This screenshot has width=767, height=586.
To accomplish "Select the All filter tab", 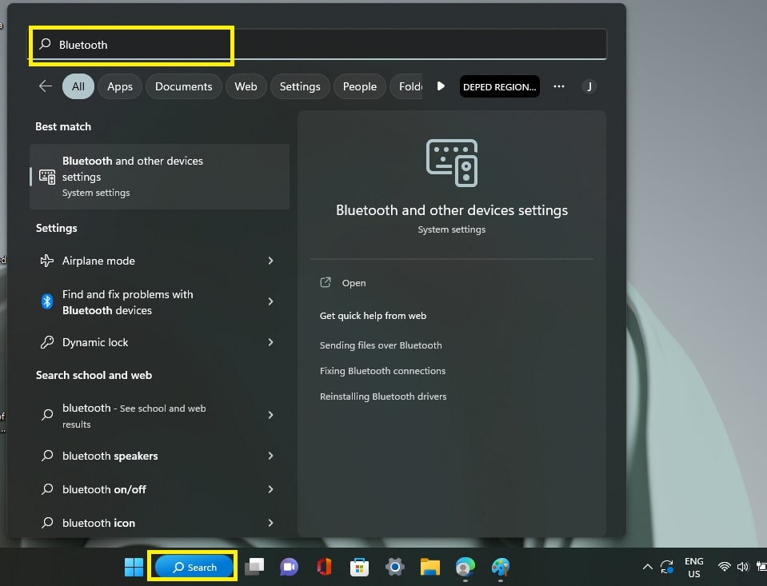I will pyautogui.click(x=78, y=86).
